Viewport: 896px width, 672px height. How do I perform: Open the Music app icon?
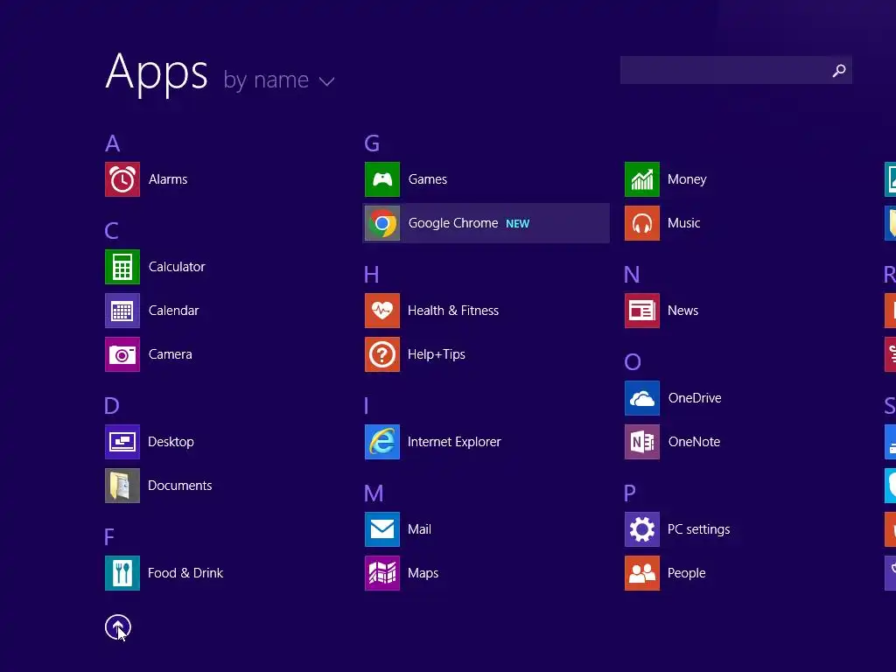[x=642, y=223]
